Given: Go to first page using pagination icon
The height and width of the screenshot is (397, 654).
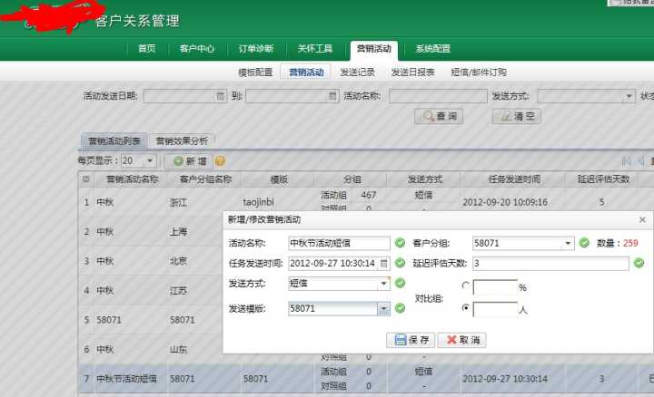Looking at the screenshot, I should pyautogui.click(x=627, y=160).
